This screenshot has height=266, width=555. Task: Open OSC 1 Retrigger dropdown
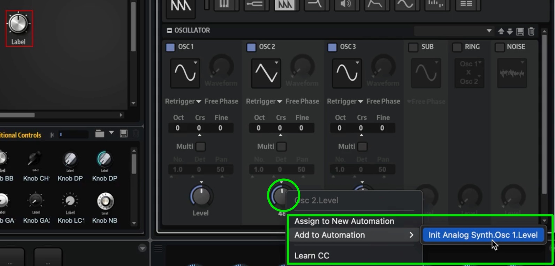point(183,101)
